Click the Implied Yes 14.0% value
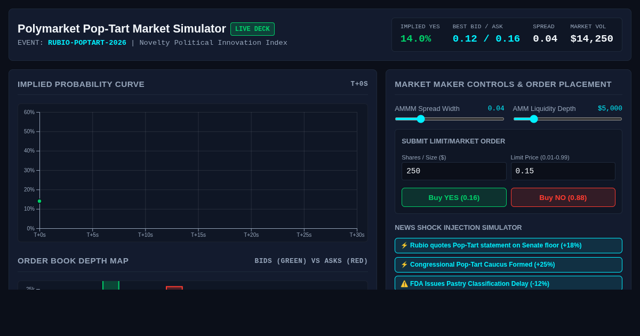Viewport: 640px width, 336px height. point(415,39)
